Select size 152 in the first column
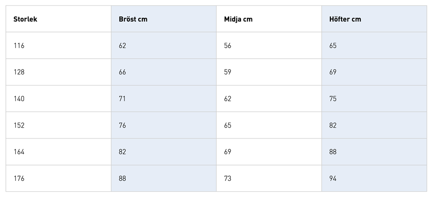Image resolution: width=435 pixels, height=198 pixels. pyautogui.click(x=19, y=125)
